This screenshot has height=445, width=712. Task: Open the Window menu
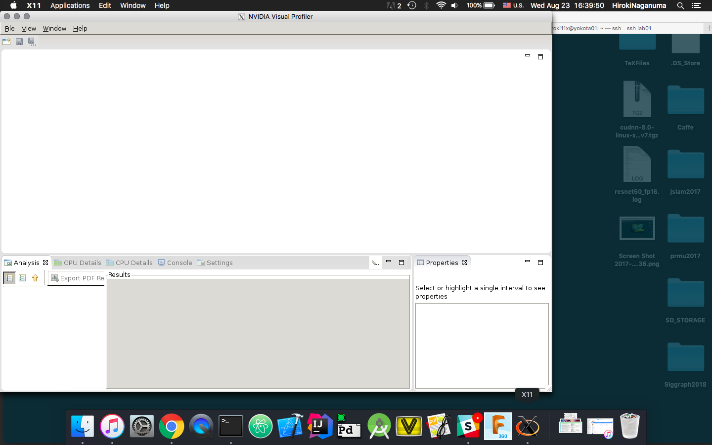[54, 28]
